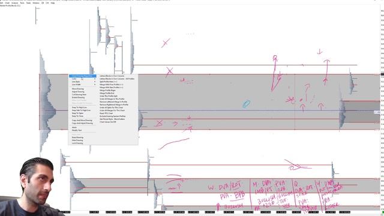Select Sub Period Style - Block/Letters
384x216 pixels.
pyautogui.click(x=112, y=119)
